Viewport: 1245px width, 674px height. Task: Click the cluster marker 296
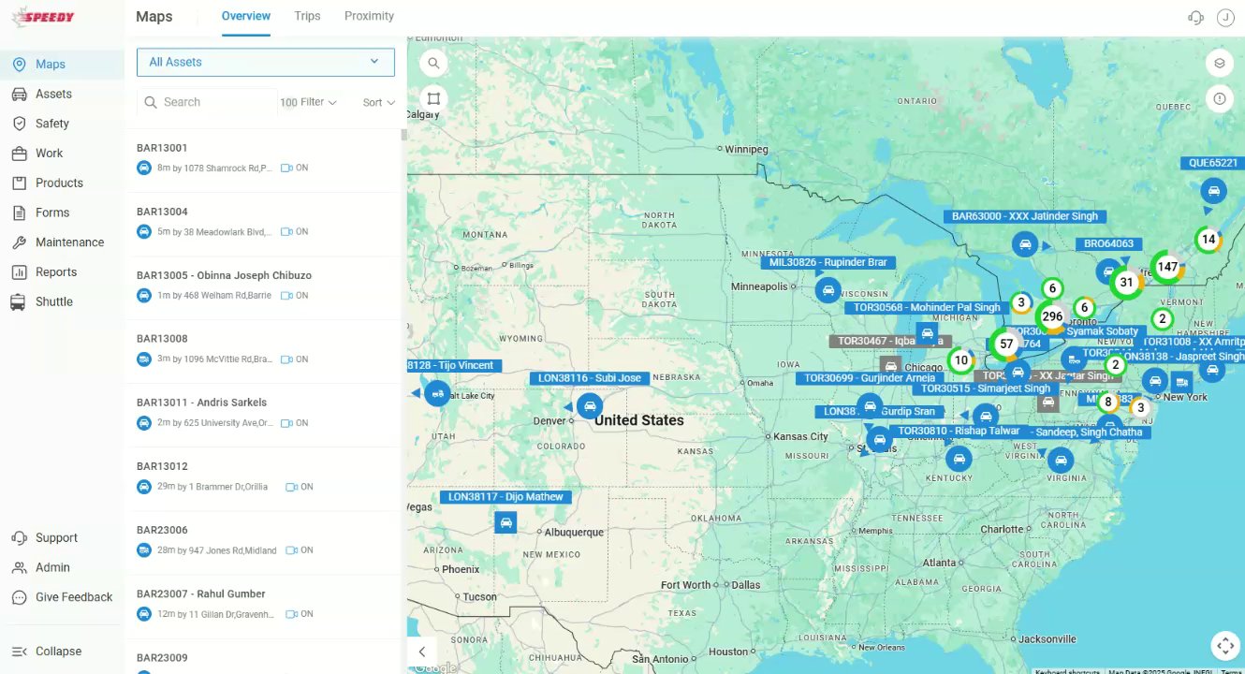pyautogui.click(x=1052, y=316)
